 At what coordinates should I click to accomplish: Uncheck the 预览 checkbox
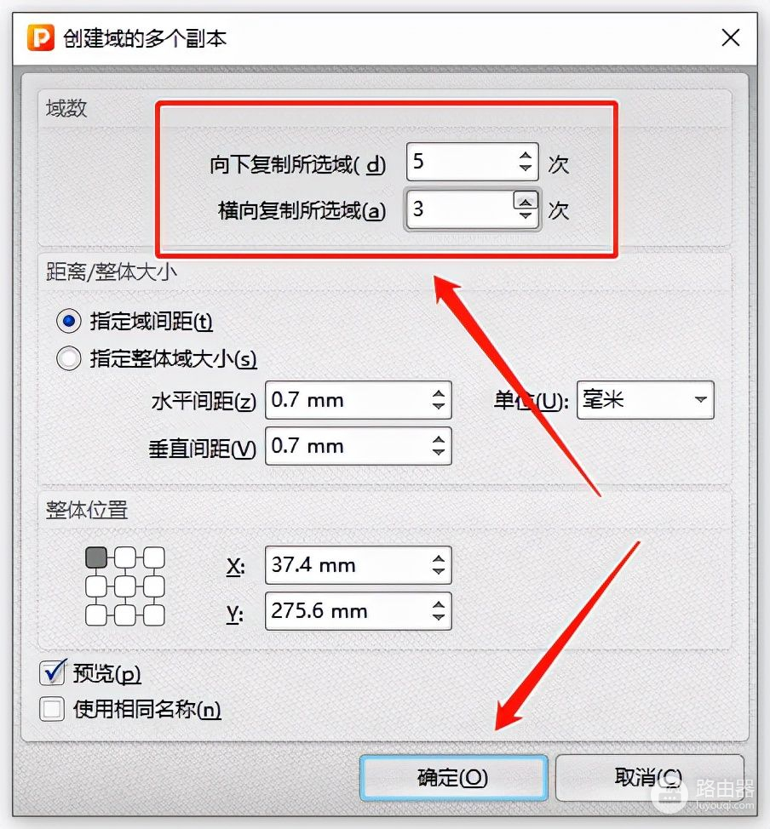53,673
